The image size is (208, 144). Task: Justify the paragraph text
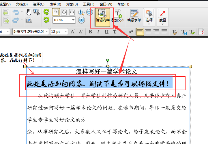164,32
